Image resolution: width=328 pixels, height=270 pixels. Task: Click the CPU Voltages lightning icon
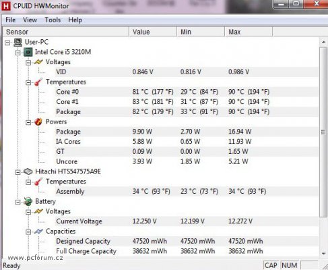pyautogui.click(x=38, y=62)
